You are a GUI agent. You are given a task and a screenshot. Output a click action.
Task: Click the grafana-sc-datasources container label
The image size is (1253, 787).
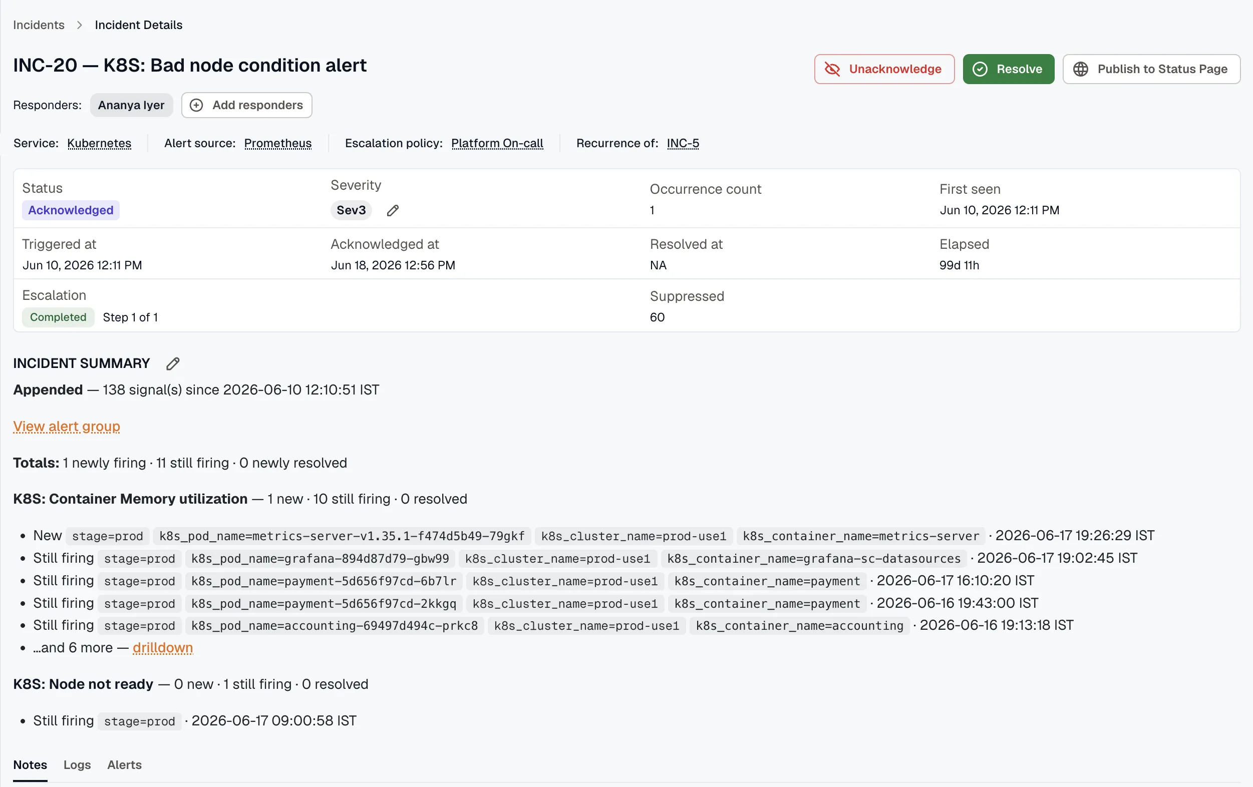(x=814, y=559)
